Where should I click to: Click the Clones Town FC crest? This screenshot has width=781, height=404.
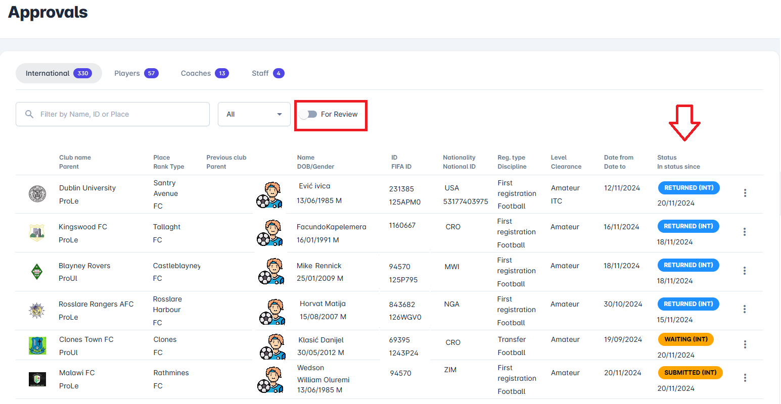37,345
